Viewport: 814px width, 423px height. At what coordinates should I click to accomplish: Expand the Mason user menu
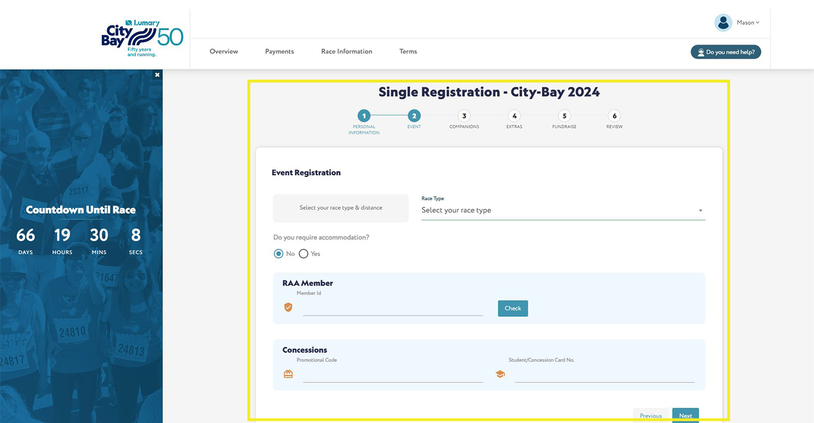click(748, 23)
